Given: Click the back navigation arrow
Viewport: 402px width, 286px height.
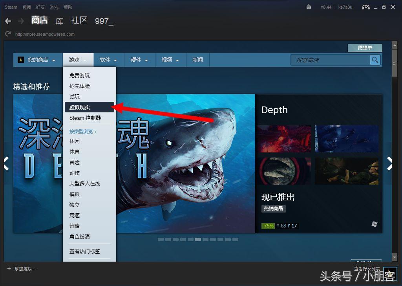Looking at the screenshot, I should pyautogui.click(x=8, y=21).
